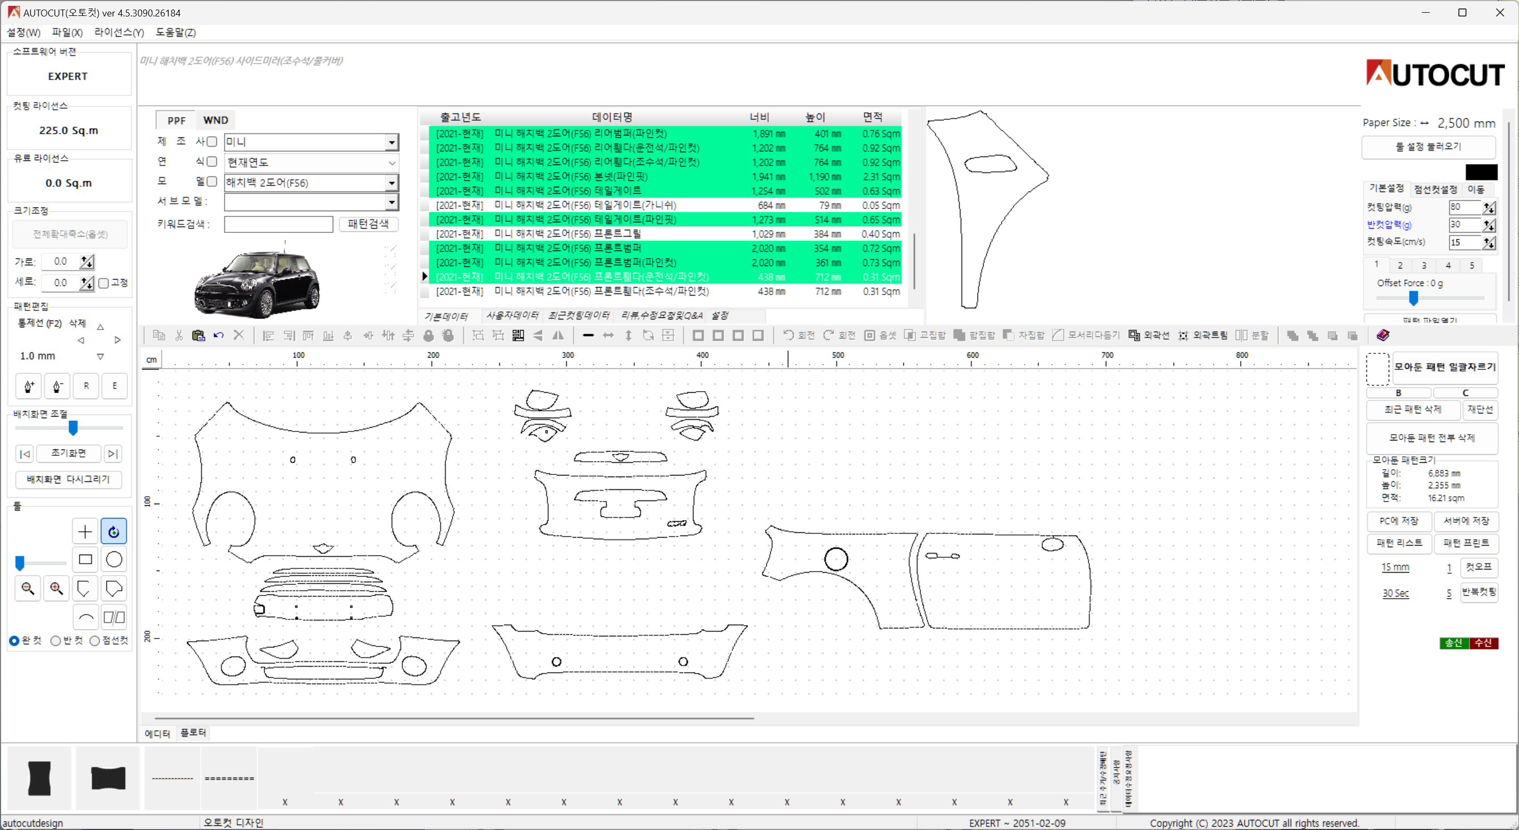The image size is (1519, 830).
Task: Select the 반컷 half cut radio button
Action: click(x=55, y=641)
